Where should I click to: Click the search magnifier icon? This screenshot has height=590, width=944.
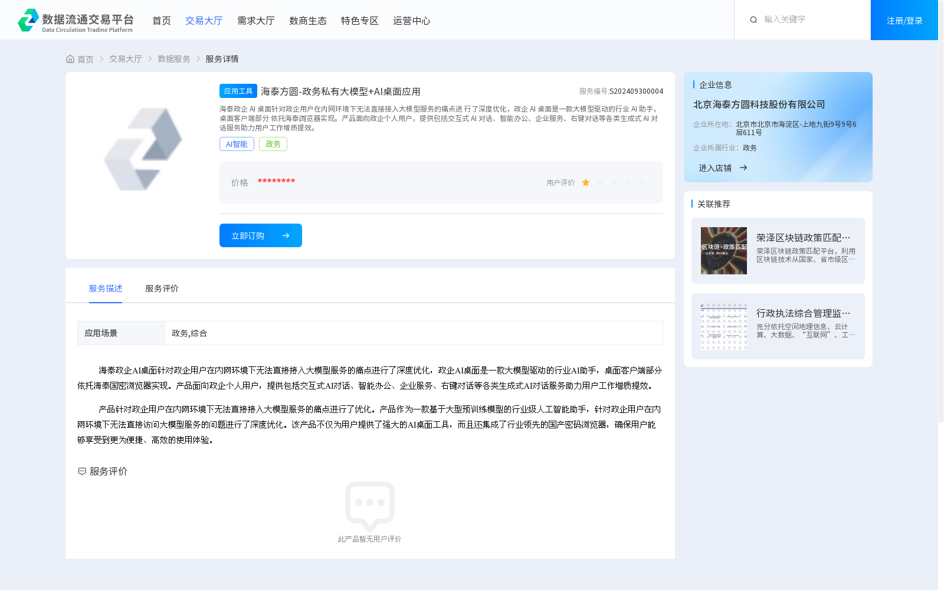[753, 20]
